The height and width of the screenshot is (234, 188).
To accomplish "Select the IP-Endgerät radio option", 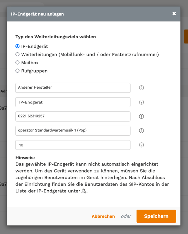I will tap(17, 46).
